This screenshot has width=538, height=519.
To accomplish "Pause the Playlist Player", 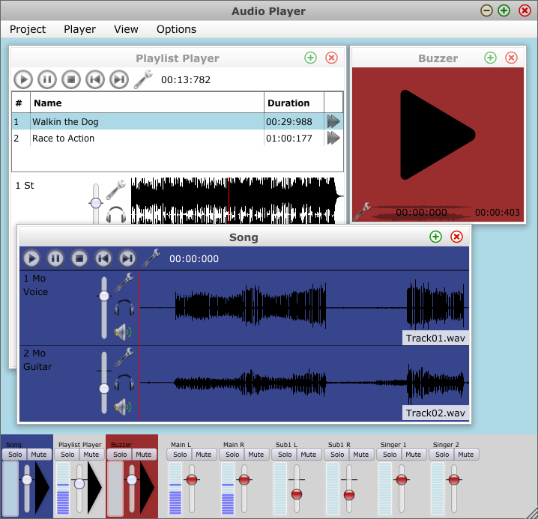I will [x=47, y=79].
